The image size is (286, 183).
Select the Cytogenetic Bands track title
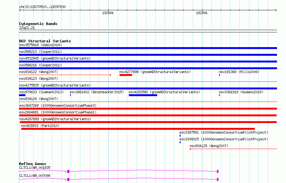(x=38, y=24)
